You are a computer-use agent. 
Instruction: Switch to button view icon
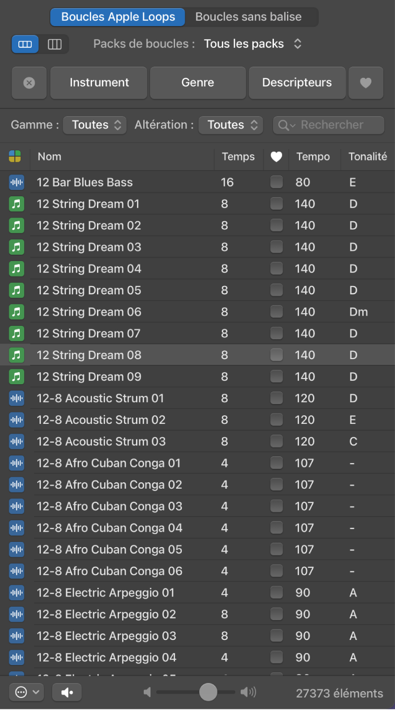click(x=25, y=44)
